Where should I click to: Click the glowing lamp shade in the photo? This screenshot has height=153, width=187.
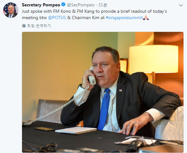point(153,59)
